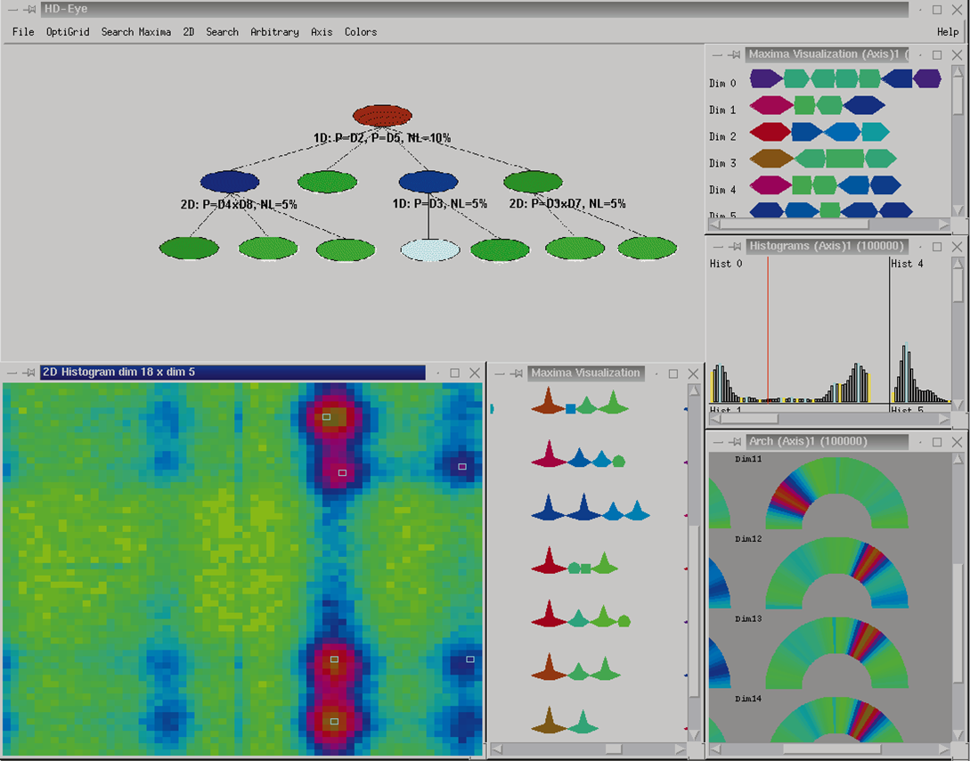
Task: Click the brown peak in bottom maxima row
Action: coord(550,720)
